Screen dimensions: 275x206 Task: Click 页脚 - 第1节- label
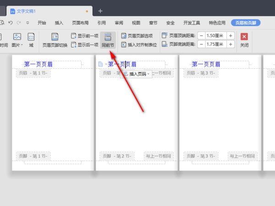point(33,156)
